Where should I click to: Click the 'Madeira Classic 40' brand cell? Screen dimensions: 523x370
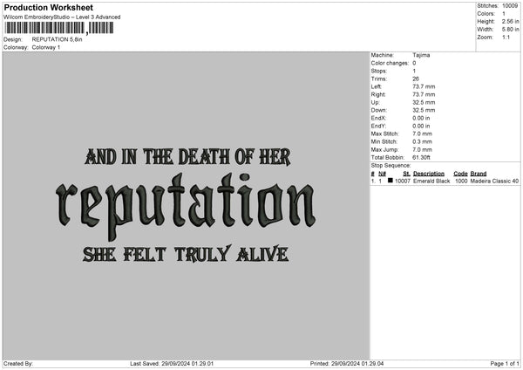(494, 181)
